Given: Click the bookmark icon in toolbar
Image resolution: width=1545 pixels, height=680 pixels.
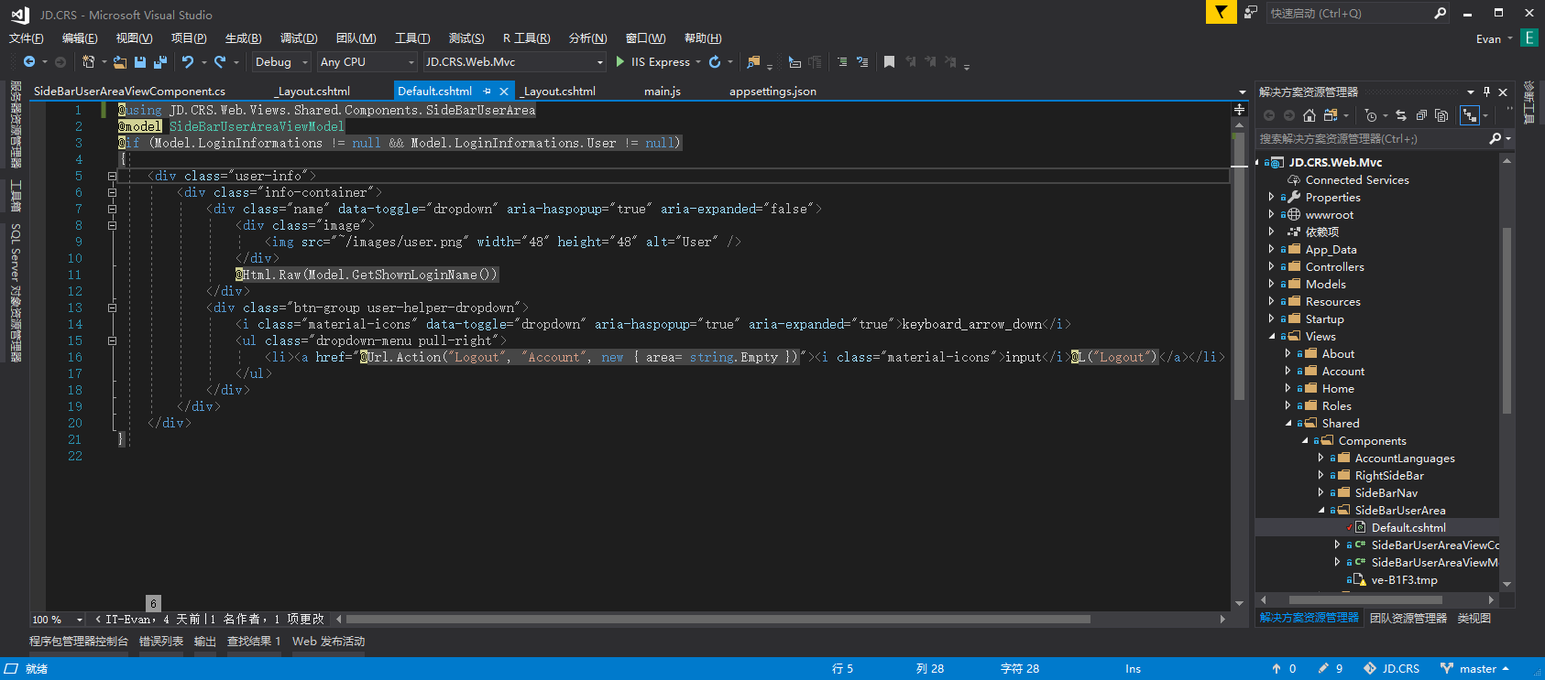Looking at the screenshot, I should tap(888, 62).
